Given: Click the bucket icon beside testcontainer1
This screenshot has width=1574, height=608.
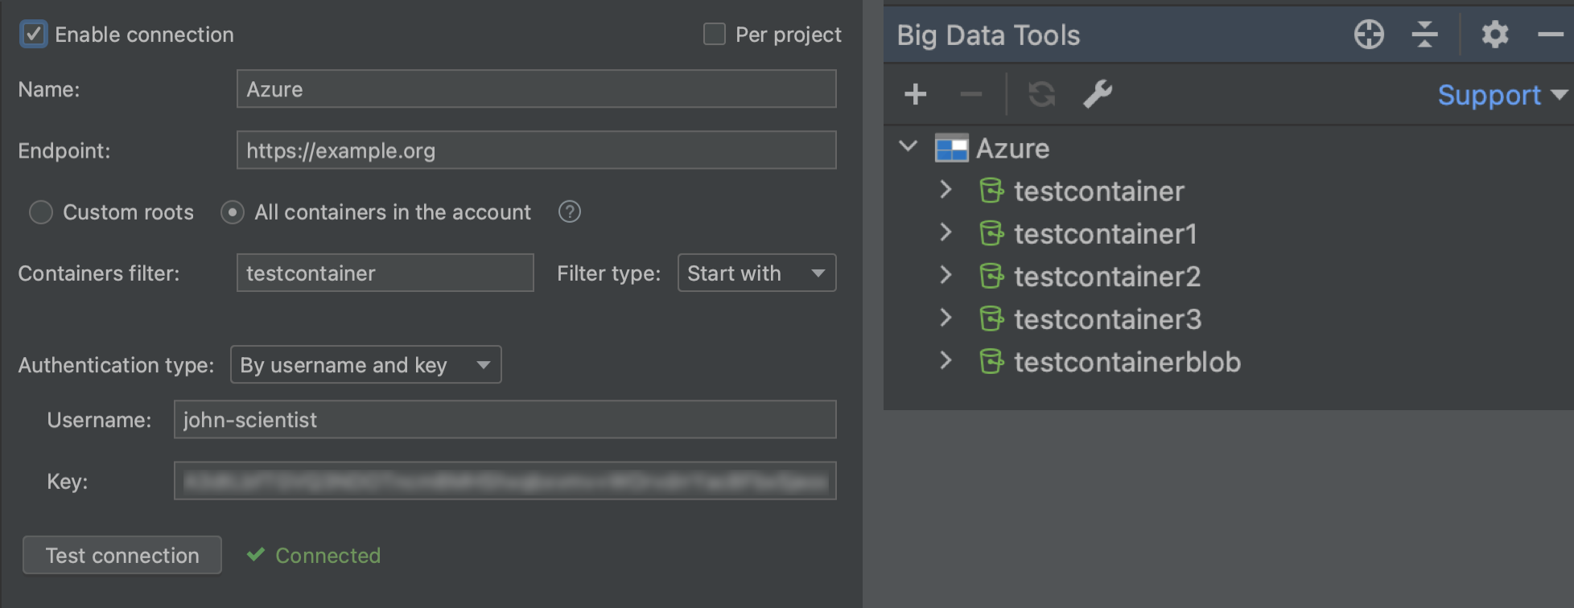Looking at the screenshot, I should tap(991, 233).
